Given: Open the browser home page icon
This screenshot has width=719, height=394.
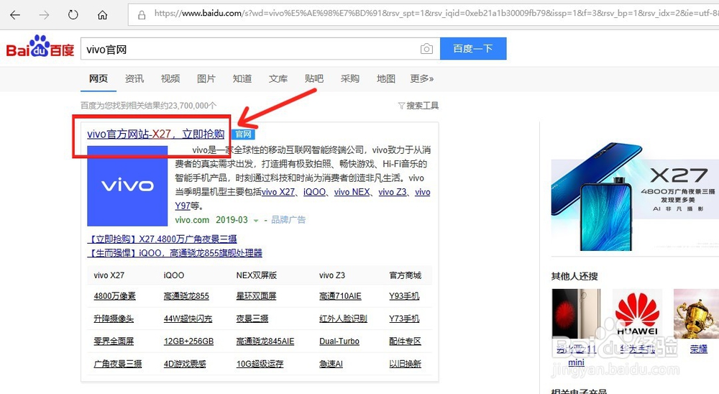Looking at the screenshot, I should pos(102,15).
